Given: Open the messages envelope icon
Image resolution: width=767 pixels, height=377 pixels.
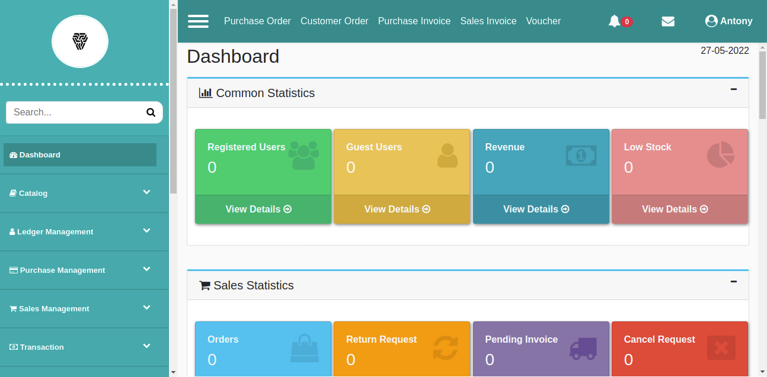Looking at the screenshot, I should (668, 21).
